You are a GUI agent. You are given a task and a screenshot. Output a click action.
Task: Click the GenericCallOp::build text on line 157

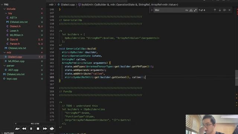coord(81,49)
